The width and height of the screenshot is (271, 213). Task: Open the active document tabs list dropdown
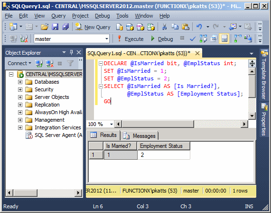pyautogui.click(x=252, y=54)
